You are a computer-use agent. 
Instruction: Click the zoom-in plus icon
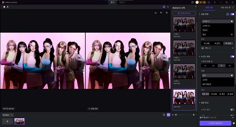pyautogui.click(x=194, y=115)
